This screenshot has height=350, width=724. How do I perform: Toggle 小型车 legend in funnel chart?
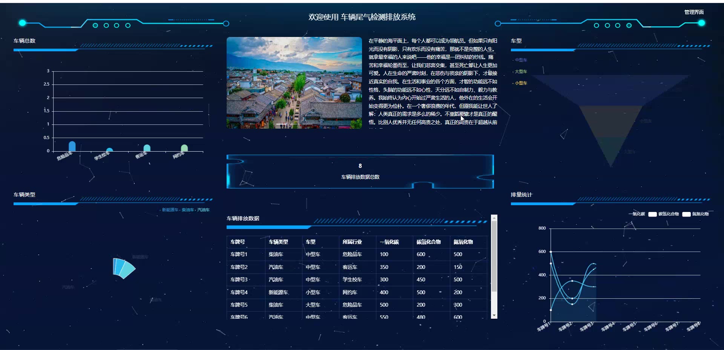(x=520, y=83)
